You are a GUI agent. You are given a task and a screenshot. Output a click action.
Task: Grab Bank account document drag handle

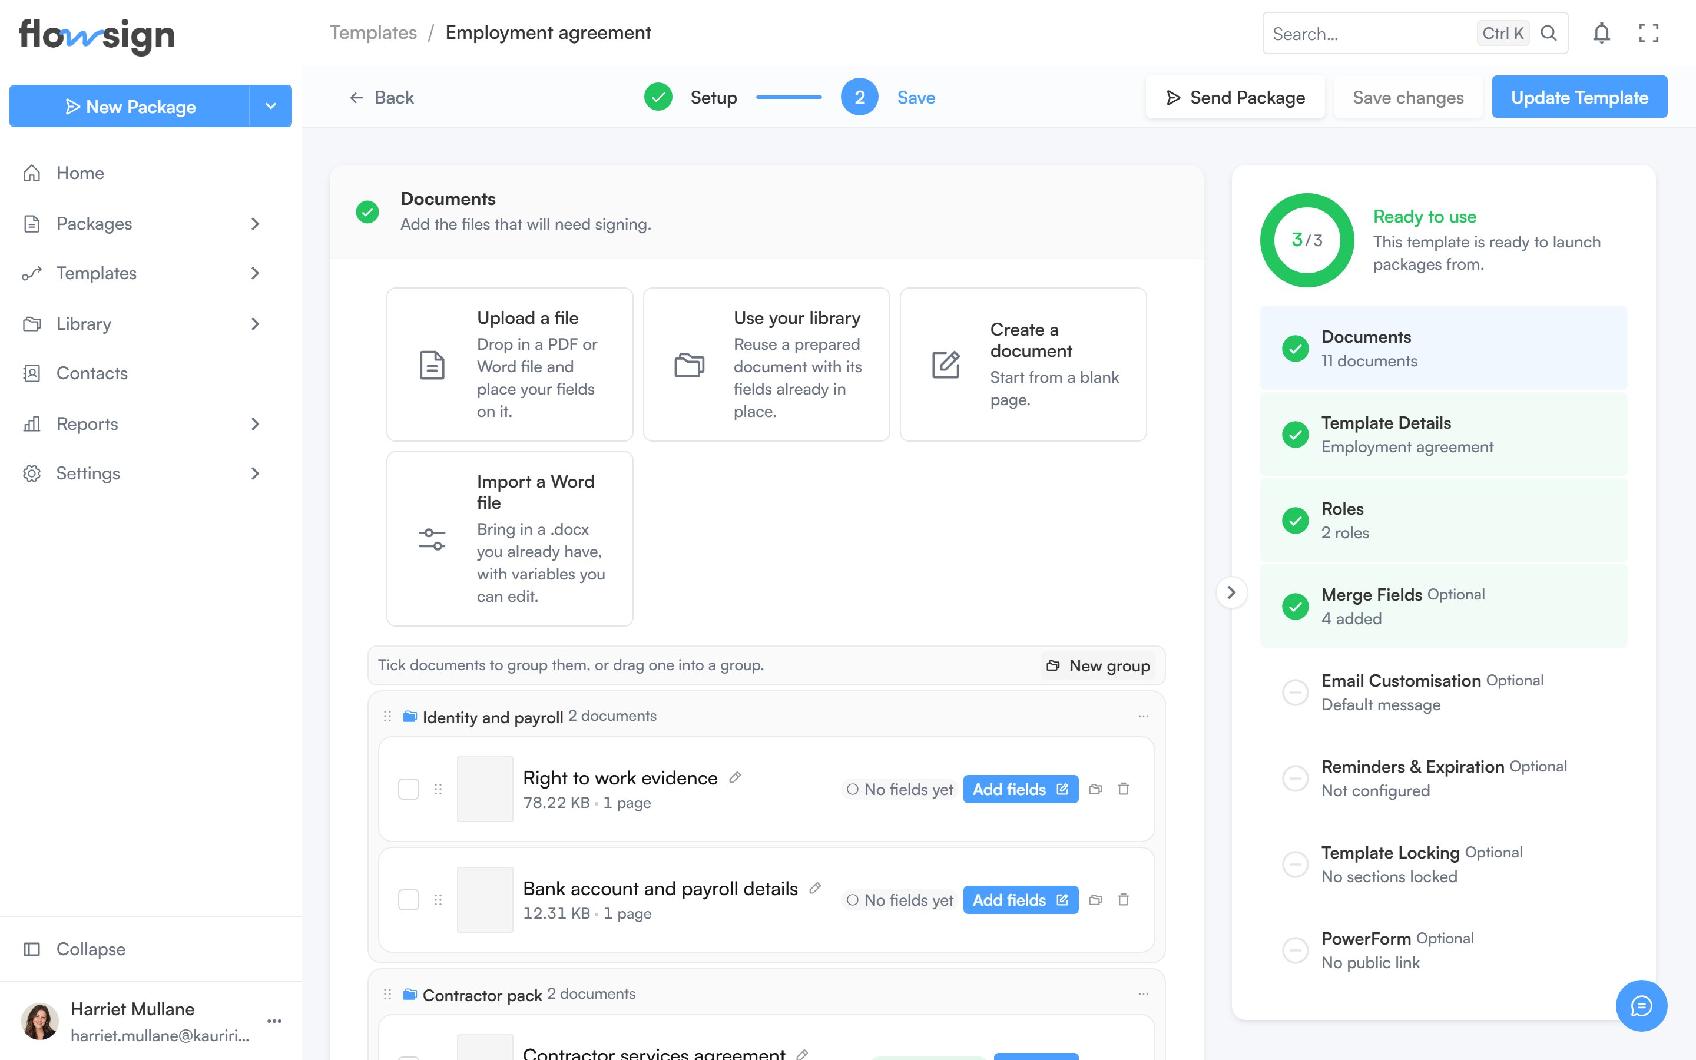click(438, 900)
